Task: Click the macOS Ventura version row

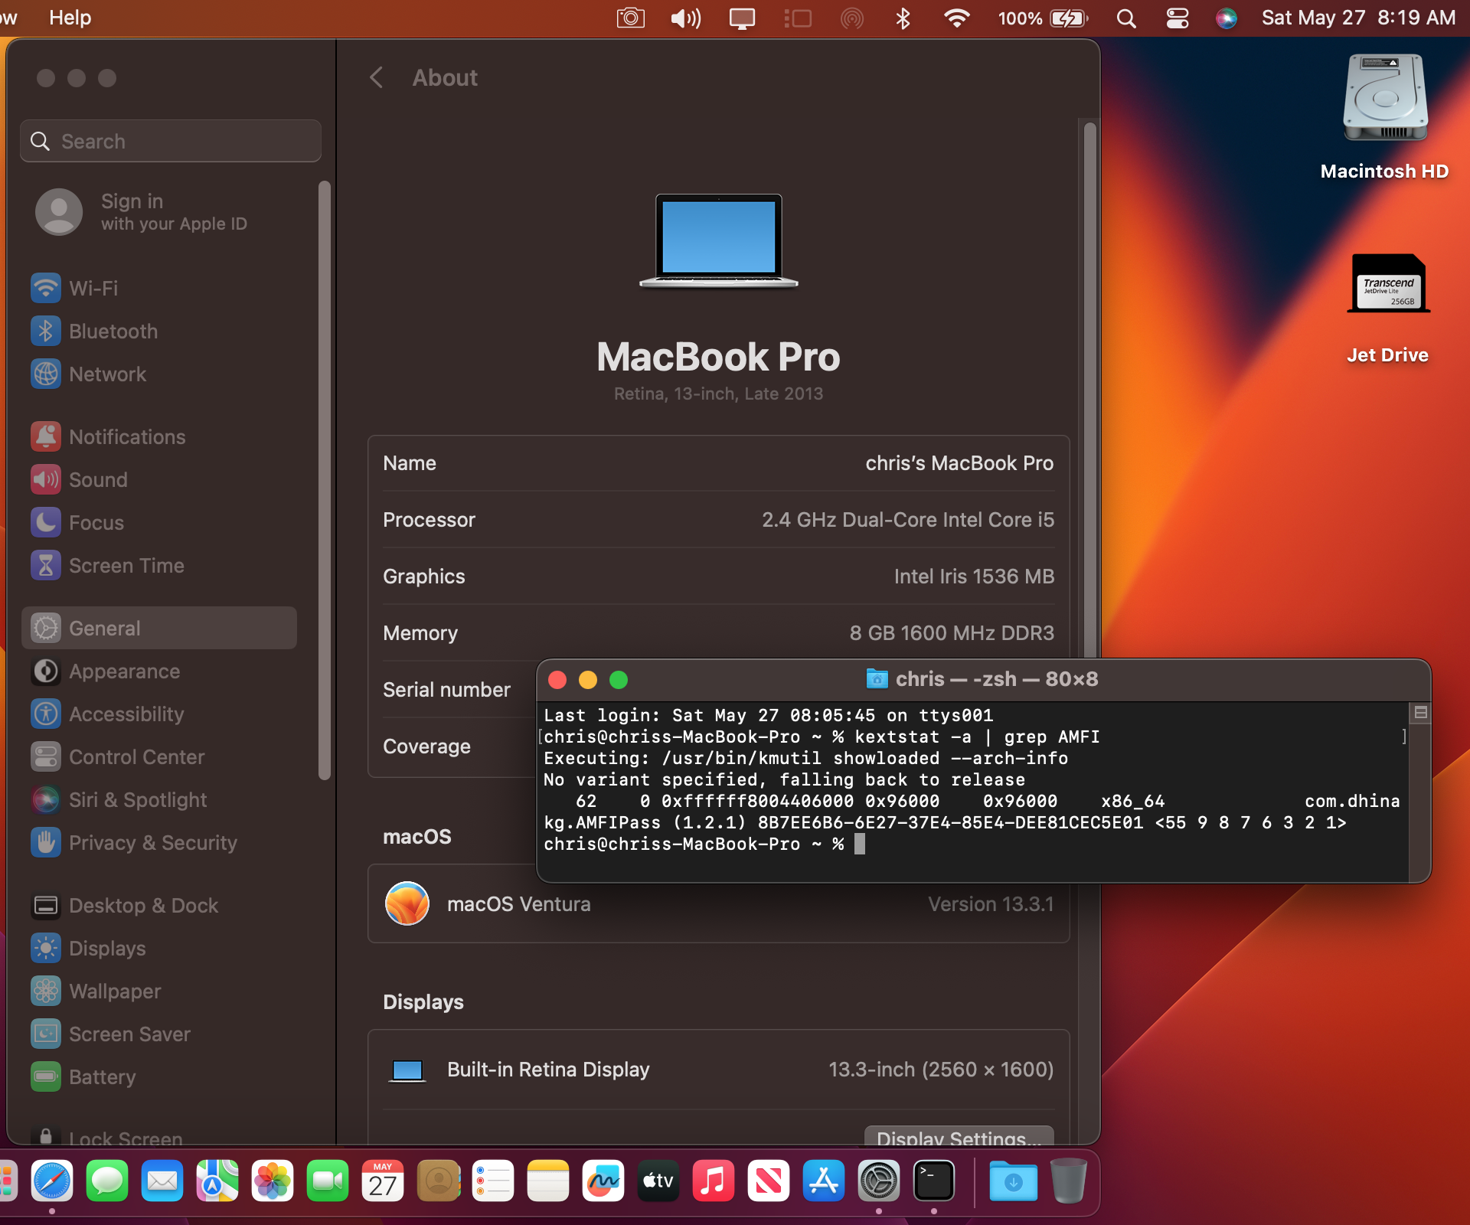Action: pyautogui.click(x=718, y=904)
